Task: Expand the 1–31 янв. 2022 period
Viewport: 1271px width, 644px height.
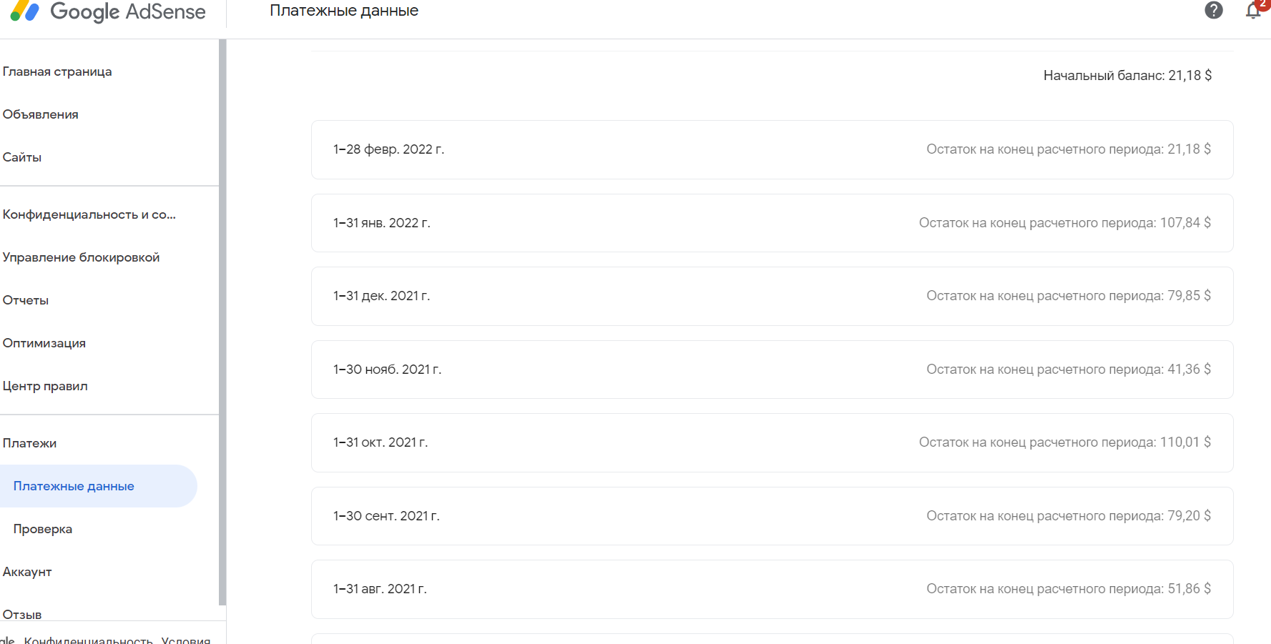Action: [772, 223]
